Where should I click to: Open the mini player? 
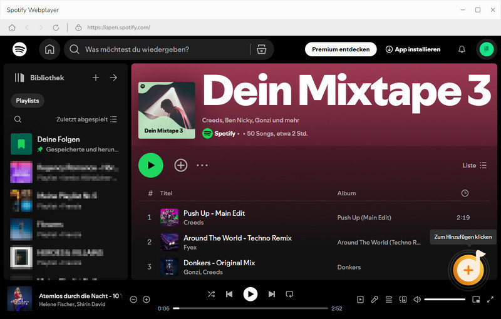tap(476, 299)
